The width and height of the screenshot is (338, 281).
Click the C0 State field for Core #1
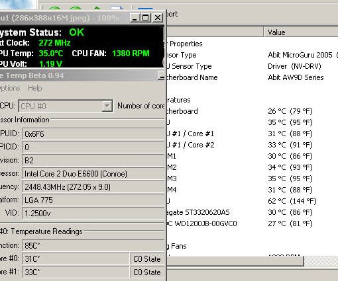[148, 272]
